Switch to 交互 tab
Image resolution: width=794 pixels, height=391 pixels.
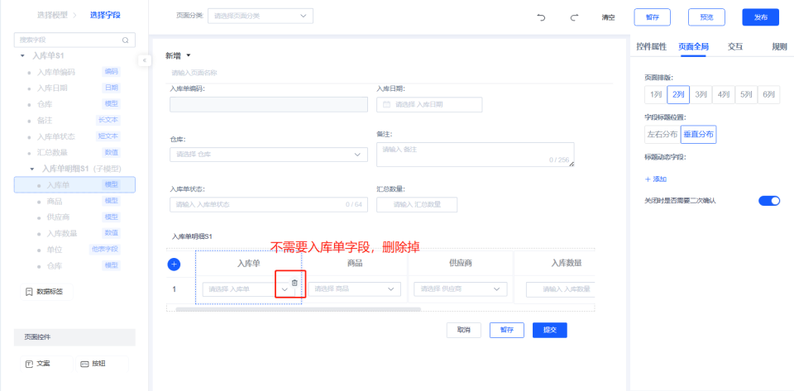pos(735,47)
